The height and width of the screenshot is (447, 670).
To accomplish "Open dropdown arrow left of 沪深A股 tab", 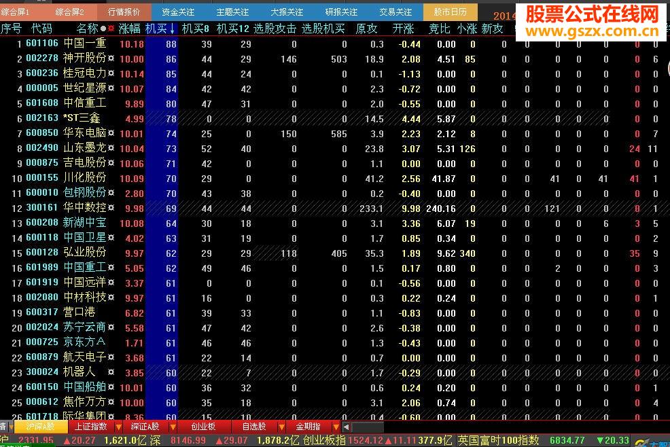I will point(11,427).
